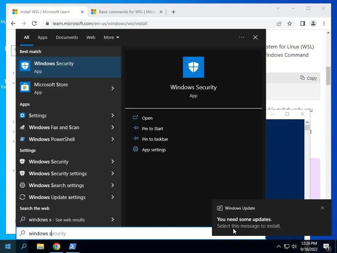Dismiss the Windows Update notification
337x253 pixels.
coord(323,208)
